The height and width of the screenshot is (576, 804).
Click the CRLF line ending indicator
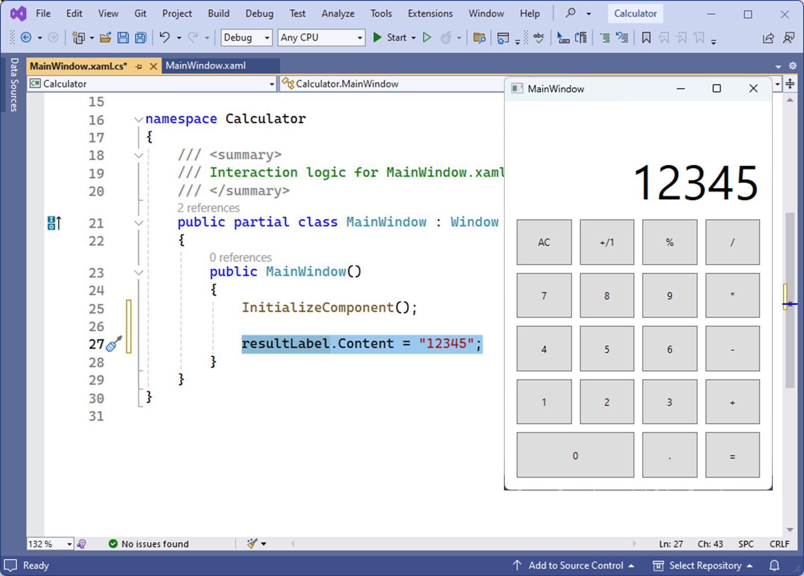pyautogui.click(x=779, y=544)
